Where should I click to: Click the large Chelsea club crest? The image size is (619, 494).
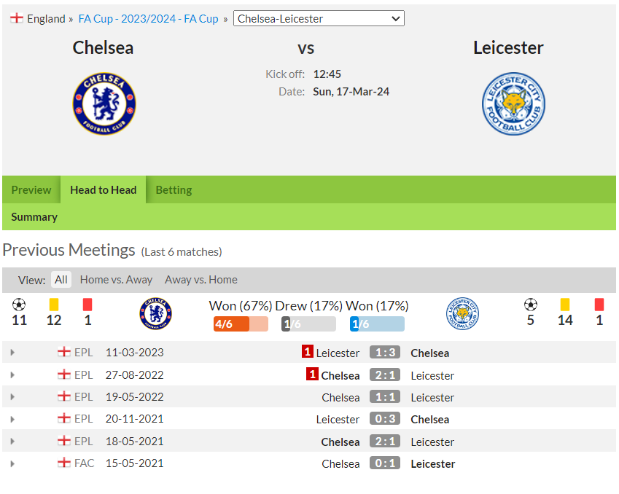tap(104, 103)
